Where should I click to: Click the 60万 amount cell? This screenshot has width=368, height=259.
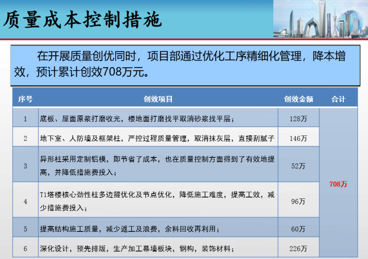point(298,229)
